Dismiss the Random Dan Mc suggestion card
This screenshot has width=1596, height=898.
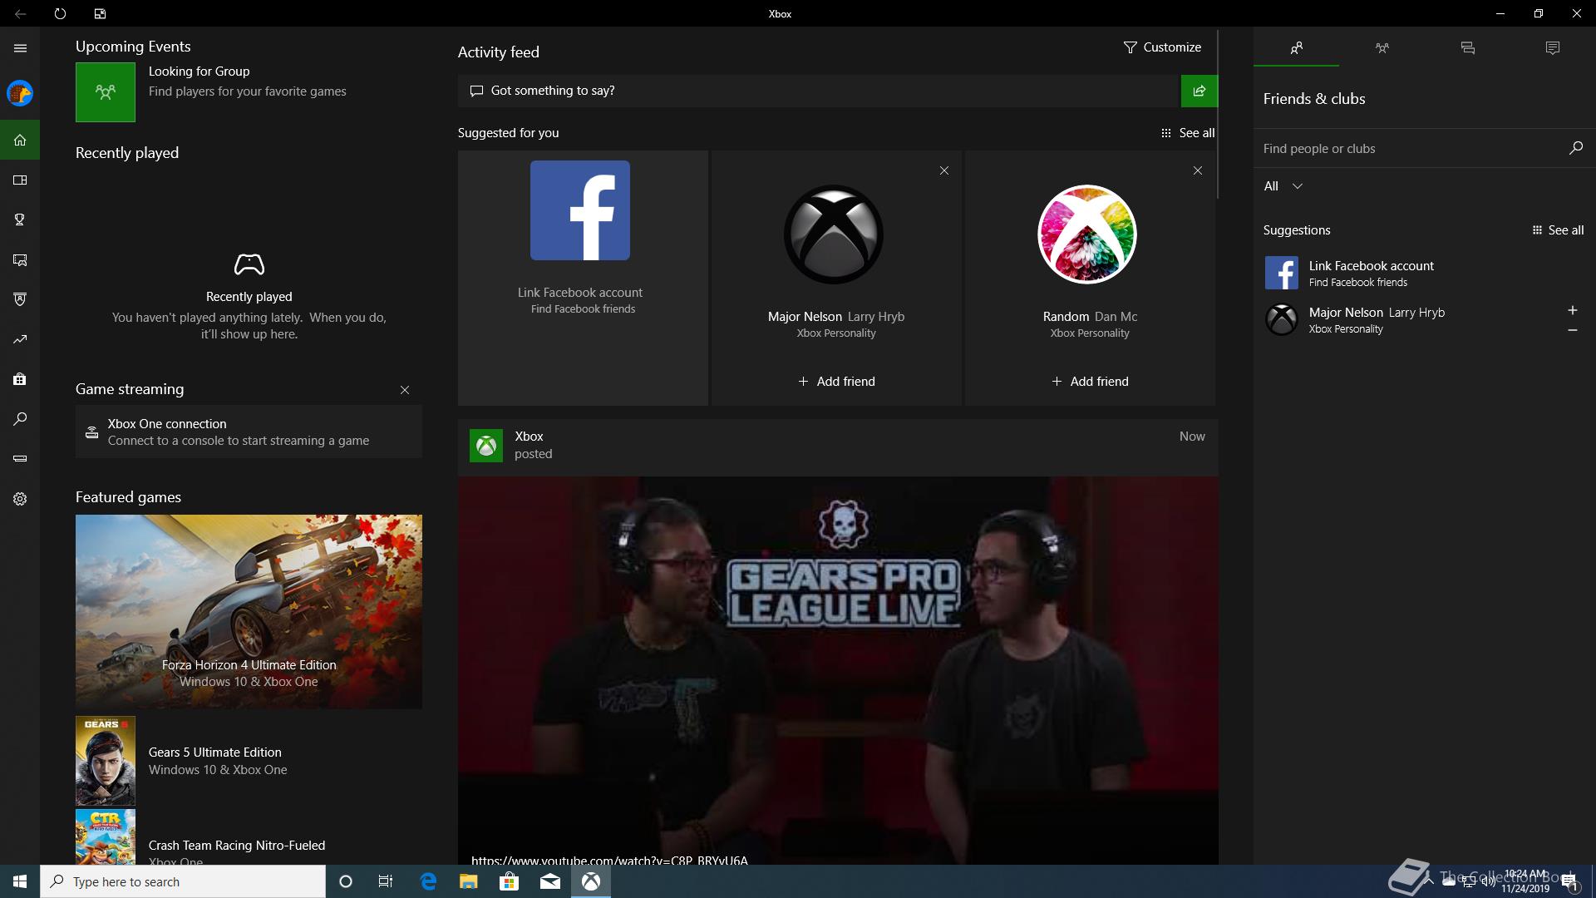point(1197,170)
